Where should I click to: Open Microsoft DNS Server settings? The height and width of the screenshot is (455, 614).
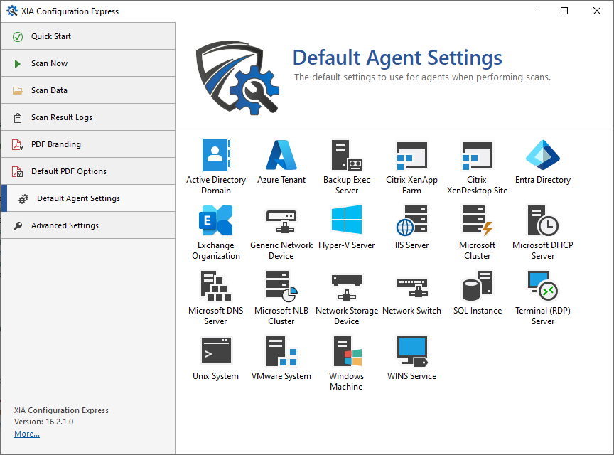coord(216,297)
